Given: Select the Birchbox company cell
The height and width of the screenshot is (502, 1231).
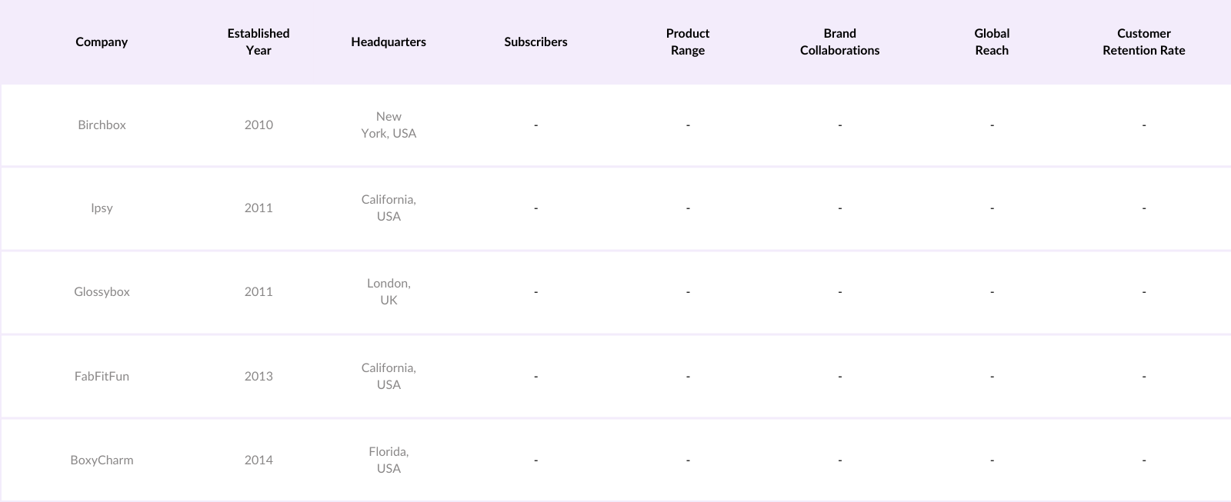Looking at the screenshot, I should [x=102, y=125].
